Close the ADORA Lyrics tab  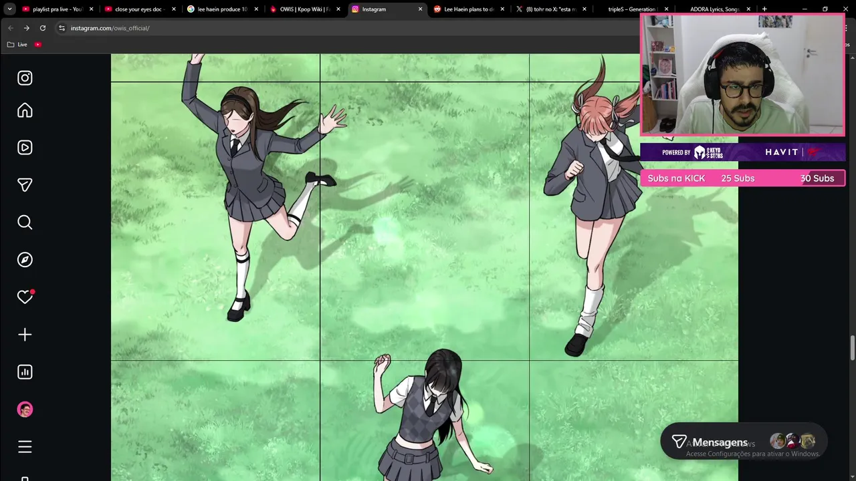[748, 9]
